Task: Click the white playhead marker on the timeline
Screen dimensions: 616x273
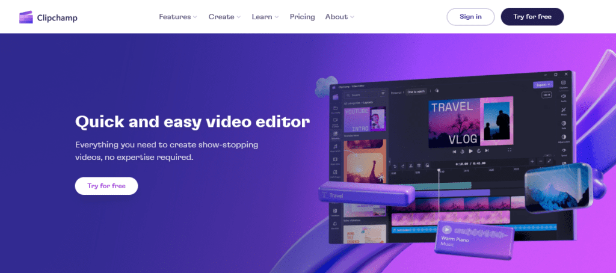Action: click(439, 170)
